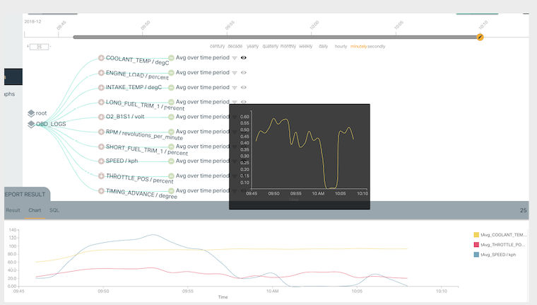Select weekly time granularity
This screenshot has width=537, height=305.
coord(306,46)
